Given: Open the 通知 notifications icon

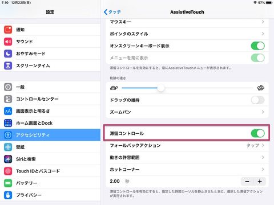Looking at the screenshot, I should tap(8, 30).
